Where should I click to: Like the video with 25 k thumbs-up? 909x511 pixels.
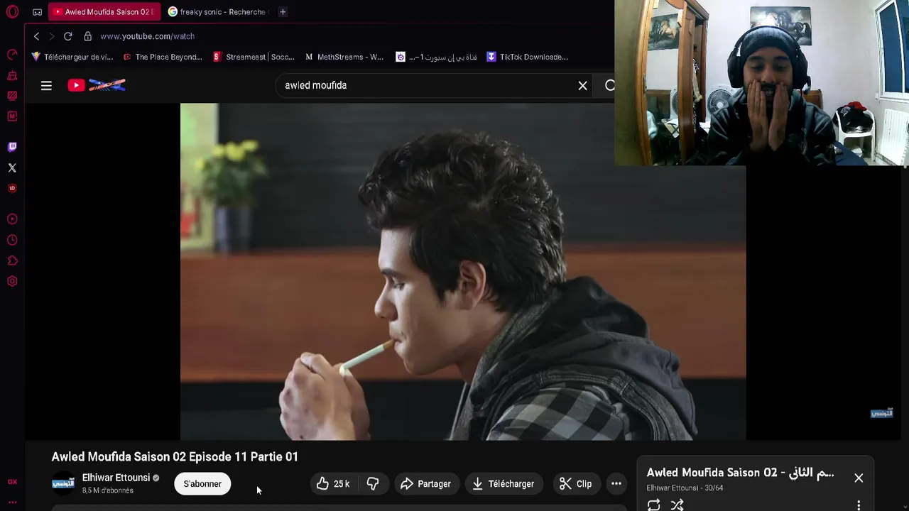(334, 483)
